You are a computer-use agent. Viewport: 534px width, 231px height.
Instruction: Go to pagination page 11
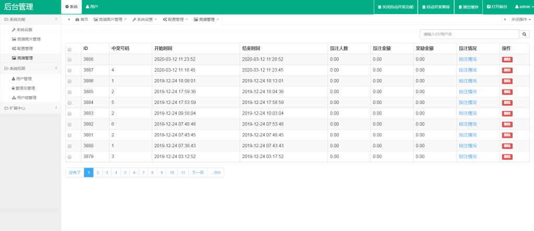[x=183, y=173]
